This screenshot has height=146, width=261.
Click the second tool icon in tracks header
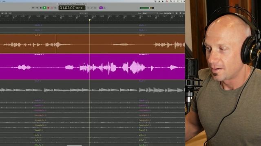pyautogui.click(x=6, y=13)
